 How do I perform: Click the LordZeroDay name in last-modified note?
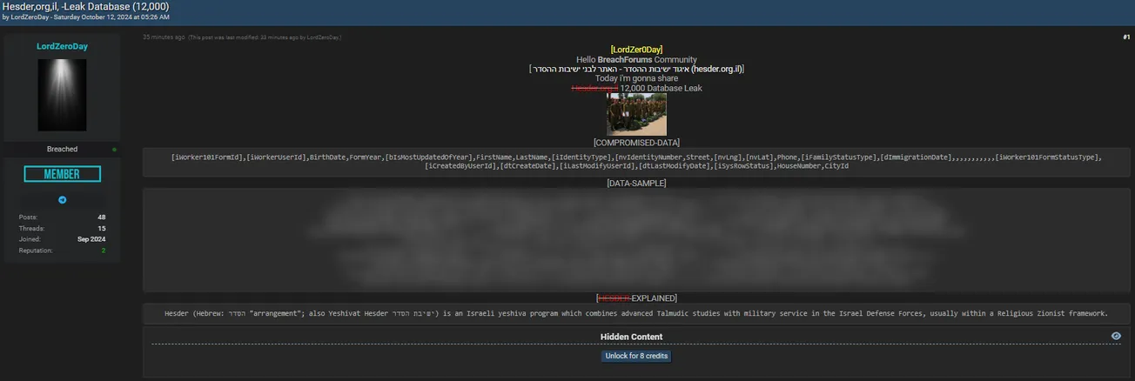pyautogui.click(x=323, y=37)
